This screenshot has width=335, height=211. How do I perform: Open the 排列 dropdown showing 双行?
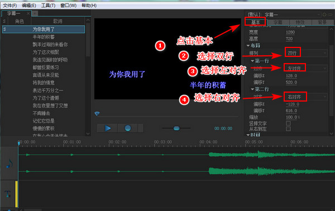tap(306, 53)
